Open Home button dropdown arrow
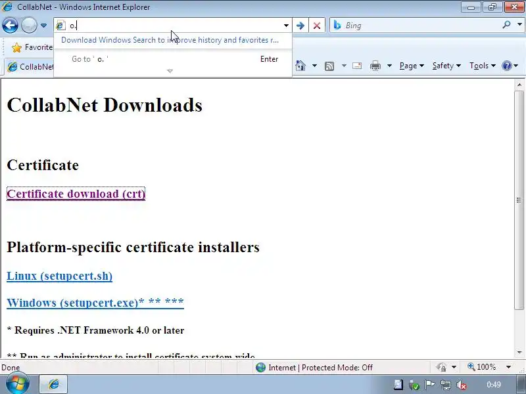This screenshot has height=394, width=526. pyautogui.click(x=314, y=66)
